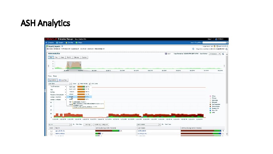Toggle the Total Activity checkbox

point(78,84)
